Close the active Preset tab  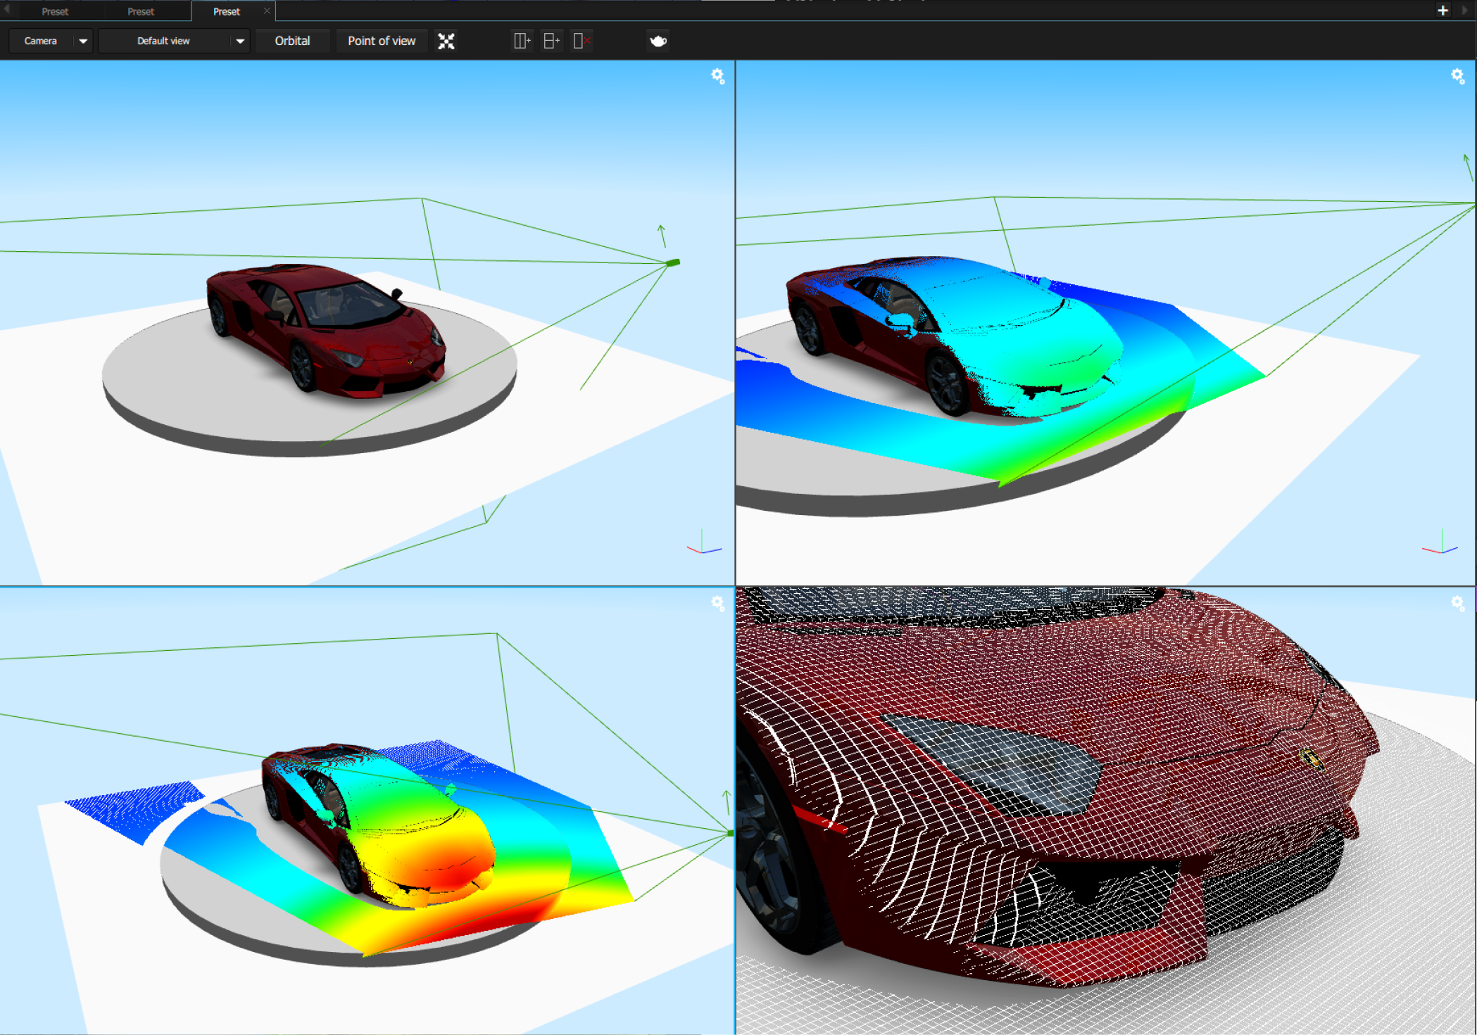[267, 11]
